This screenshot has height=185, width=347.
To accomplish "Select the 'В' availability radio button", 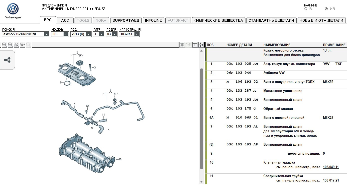I will click(306, 9).
